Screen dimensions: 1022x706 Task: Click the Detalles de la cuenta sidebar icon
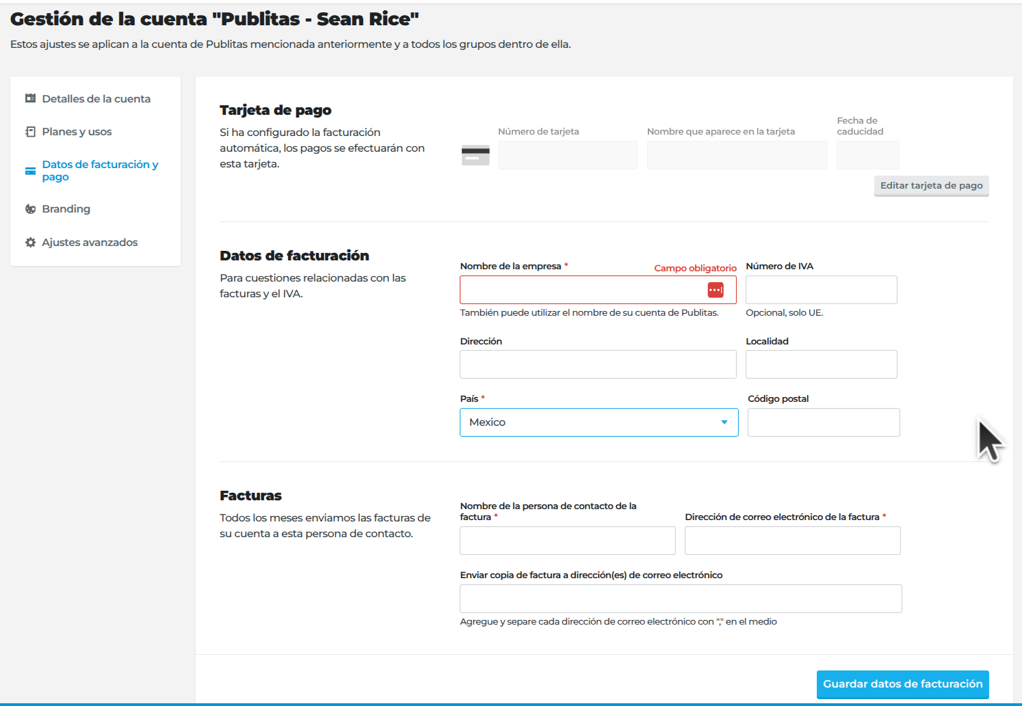pos(30,98)
